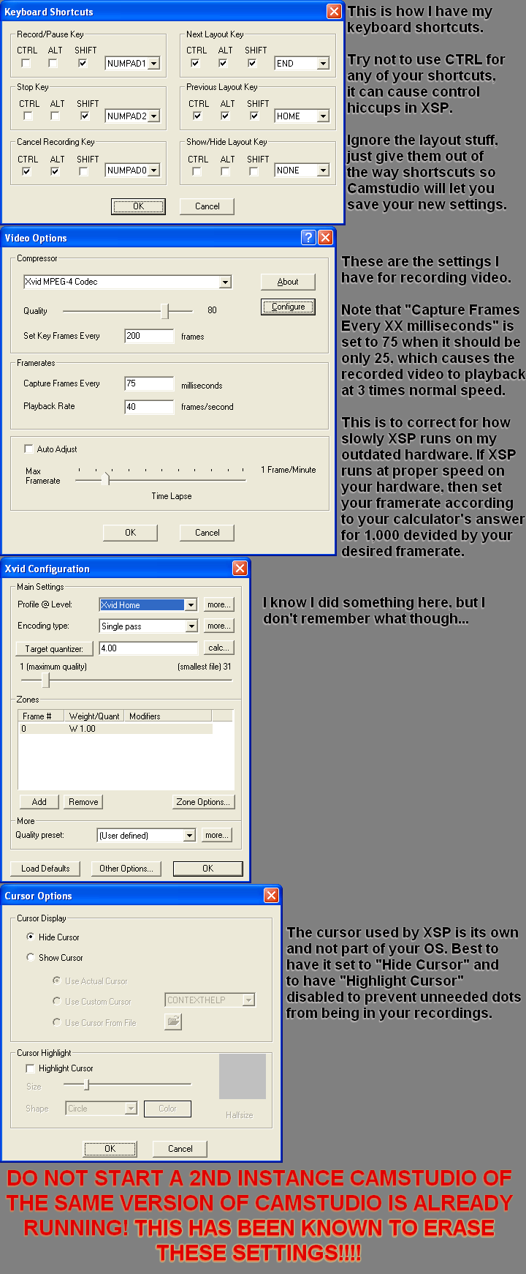The height and width of the screenshot is (1274, 526).
Task: Click Cancel in Video Options dialog
Action: pos(207,533)
